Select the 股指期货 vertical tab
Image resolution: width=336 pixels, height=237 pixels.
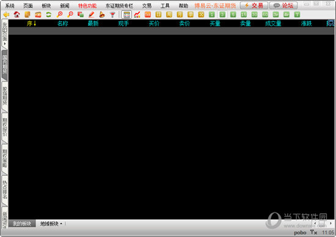(4, 96)
